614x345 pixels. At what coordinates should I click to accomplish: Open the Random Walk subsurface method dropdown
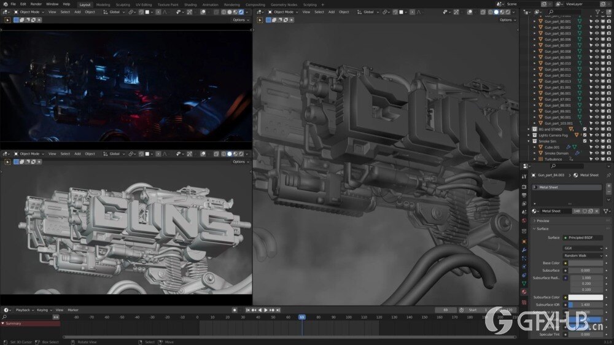click(583, 256)
